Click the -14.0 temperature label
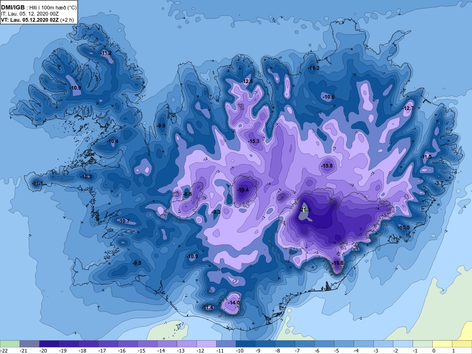Screen dimensions: 472x354 point(234,303)
